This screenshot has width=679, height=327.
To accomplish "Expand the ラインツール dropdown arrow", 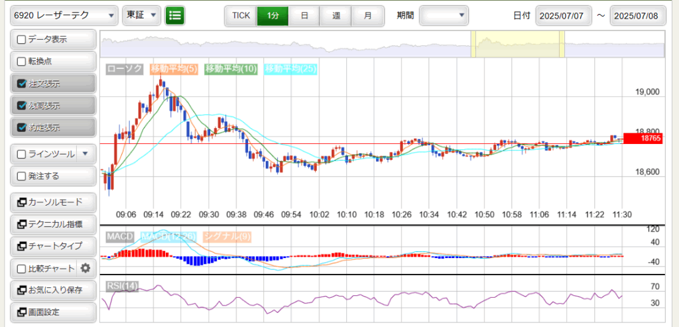I will [x=86, y=153].
